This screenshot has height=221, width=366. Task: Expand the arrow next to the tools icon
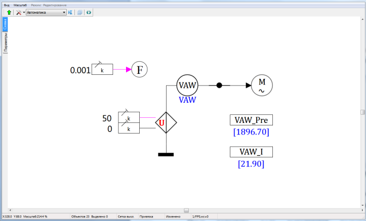23,12
